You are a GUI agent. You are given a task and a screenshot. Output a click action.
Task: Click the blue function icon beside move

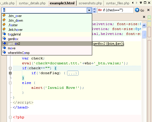tap(4, 48)
